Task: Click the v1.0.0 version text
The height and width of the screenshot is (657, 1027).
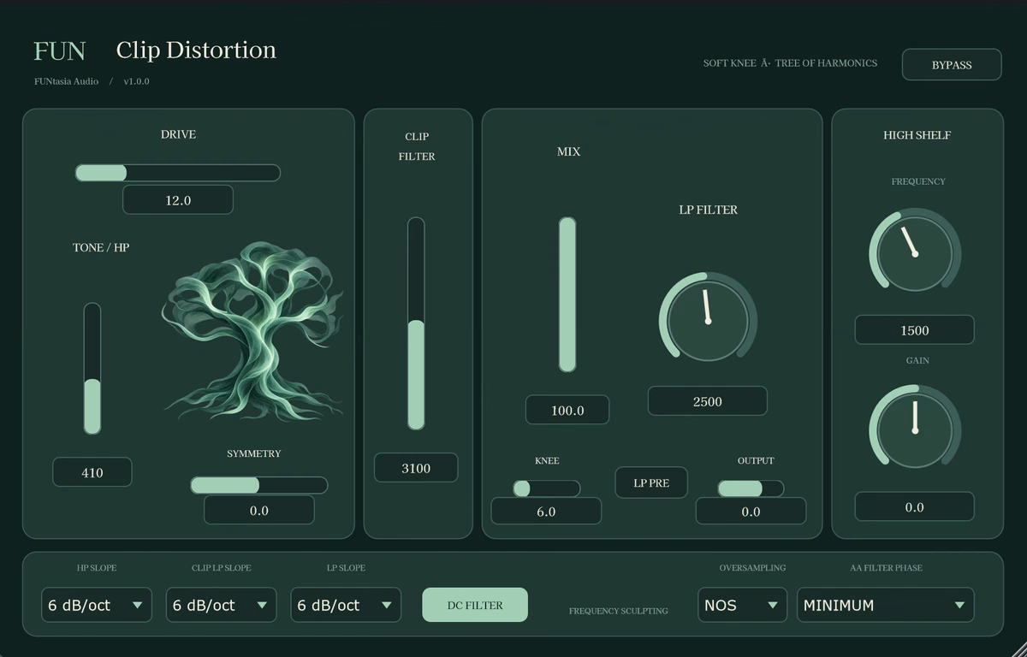Action: coord(136,81)
